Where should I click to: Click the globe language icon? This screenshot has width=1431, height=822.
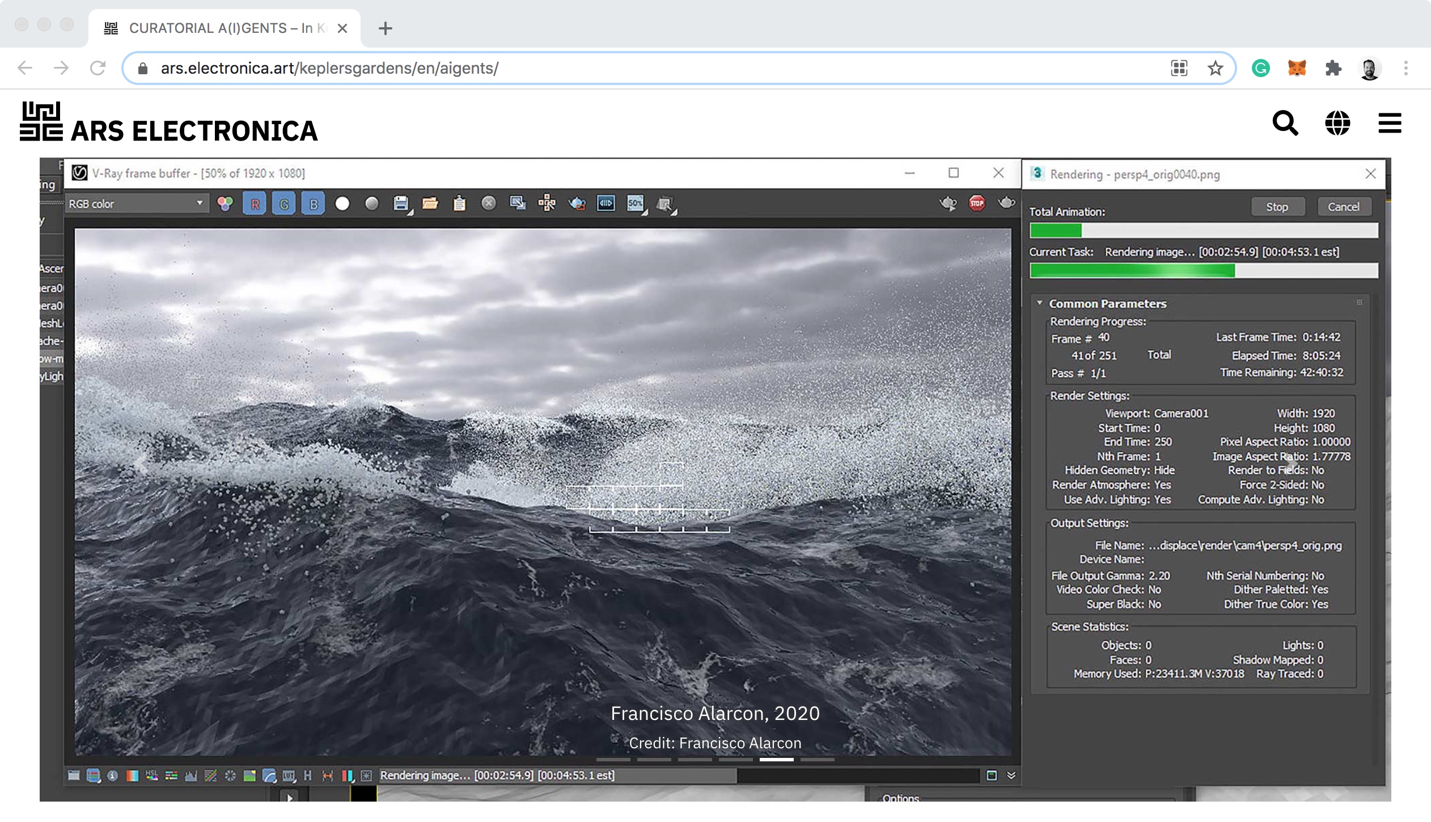[1337, 123]
